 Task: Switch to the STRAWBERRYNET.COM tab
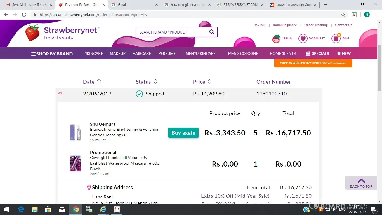[x=240, y=5]
